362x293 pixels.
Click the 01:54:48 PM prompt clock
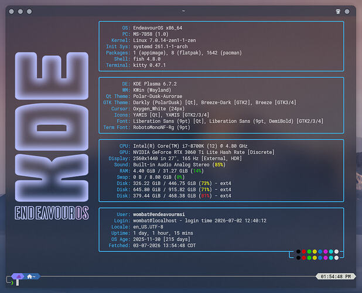click(x=336, y=277)
